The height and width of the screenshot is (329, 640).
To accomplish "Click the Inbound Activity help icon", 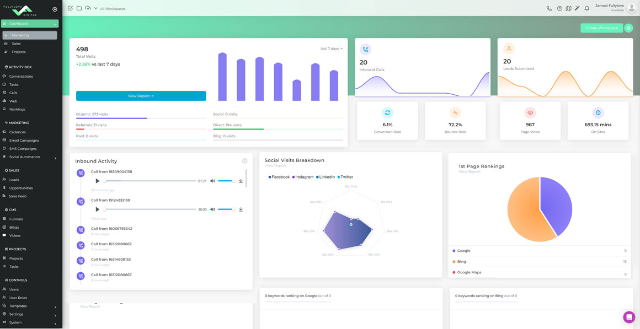I will (x=244, y=161).
